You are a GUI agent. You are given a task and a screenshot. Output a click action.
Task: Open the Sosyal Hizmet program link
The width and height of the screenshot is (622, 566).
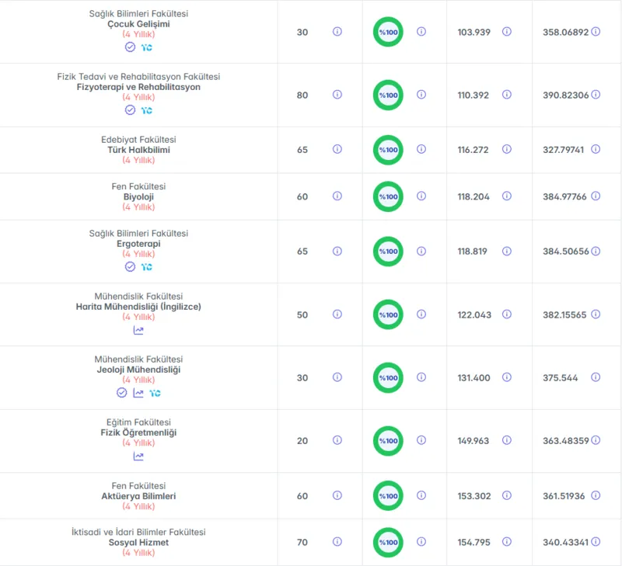coord(138,542)
